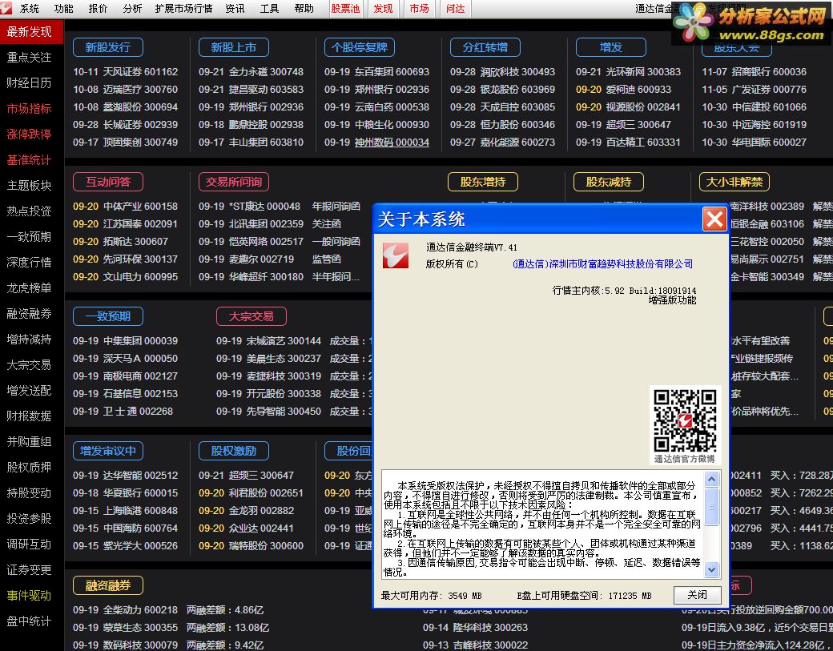The width and height of the screenshot is (833, 651).
Task: Click the yellow 融资融券 section button
Action: pos(108,585)
